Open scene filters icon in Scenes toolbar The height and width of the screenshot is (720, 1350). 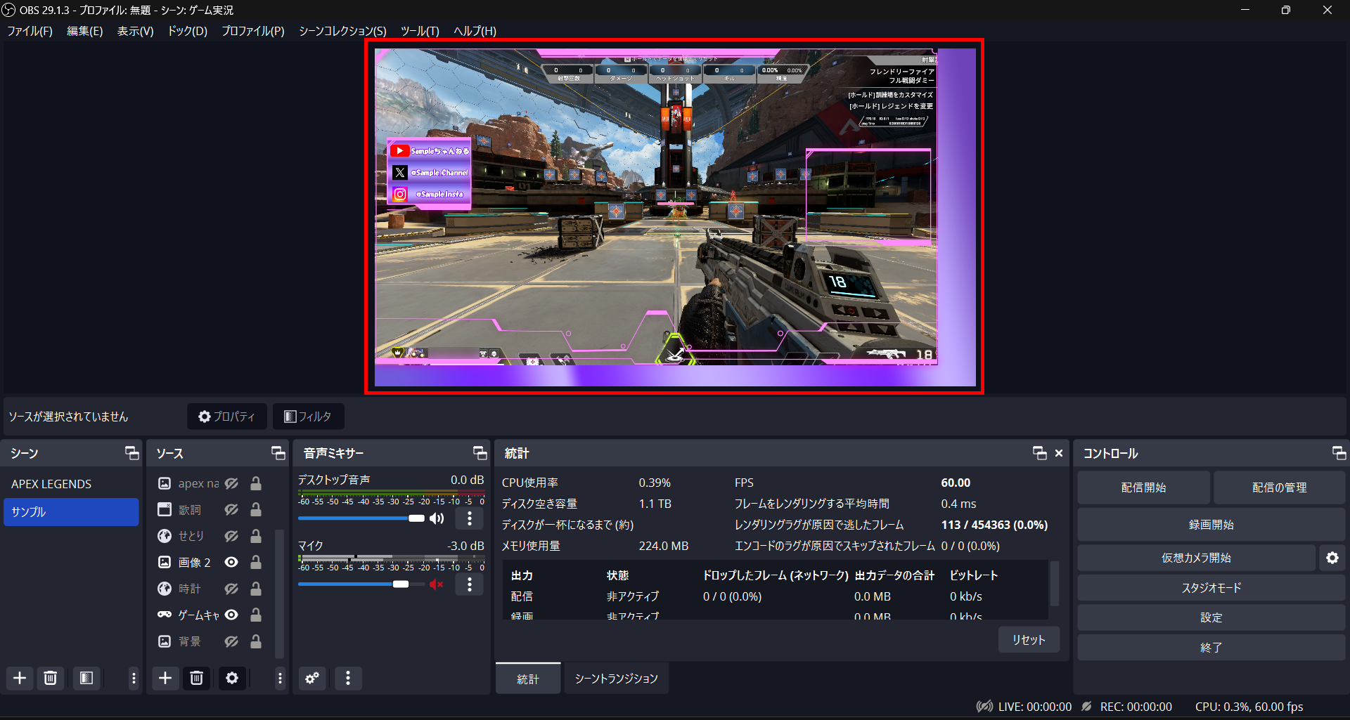(86, 678)
